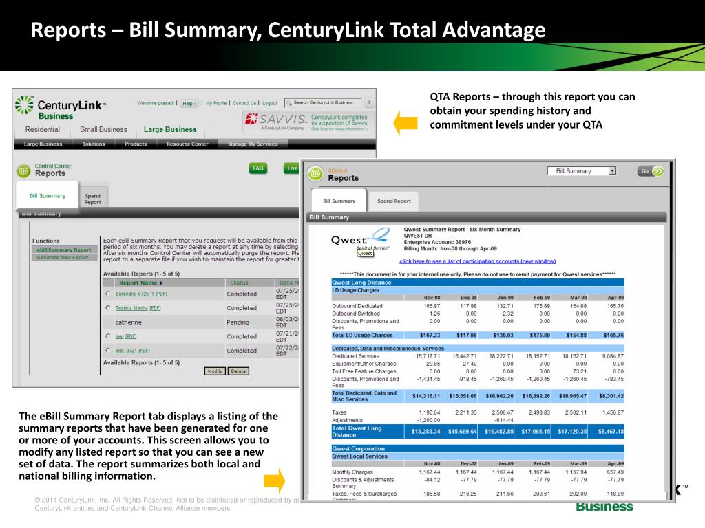Open the test_0721 report link
Screen dimensions: 705x528
[x=126, y=351]
